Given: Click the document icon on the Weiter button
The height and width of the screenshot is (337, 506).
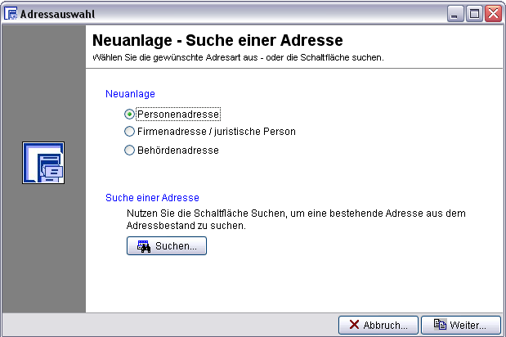Looking at the screenshot, I should (440, 324).
